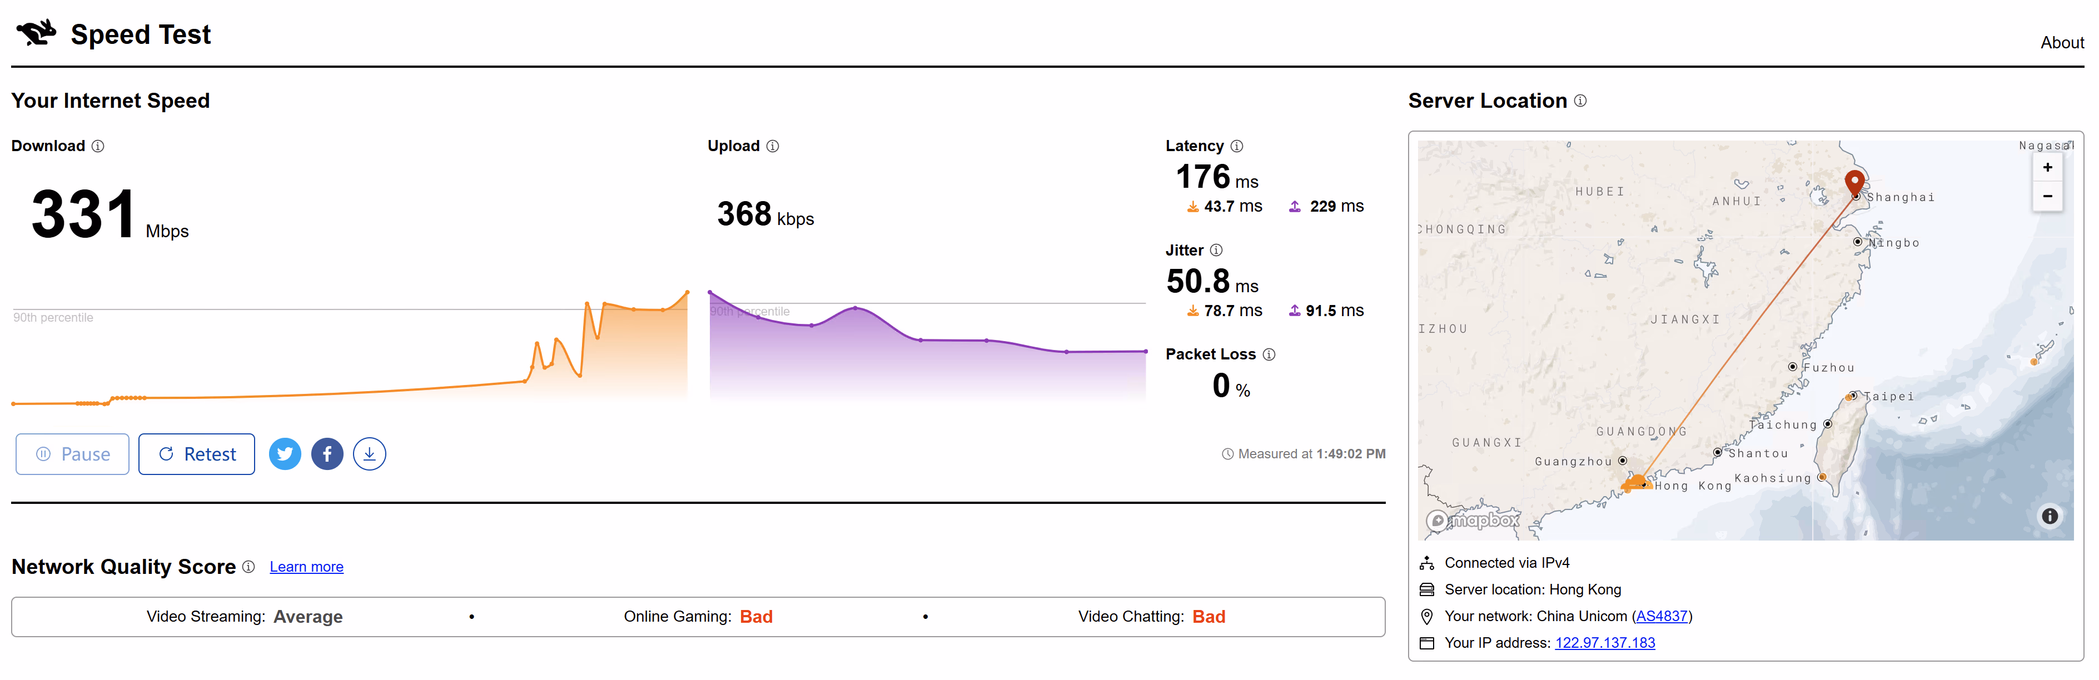This screenshot has width=2099, height=680.
Task: Open the Learn more link
Action: point(306,567)
